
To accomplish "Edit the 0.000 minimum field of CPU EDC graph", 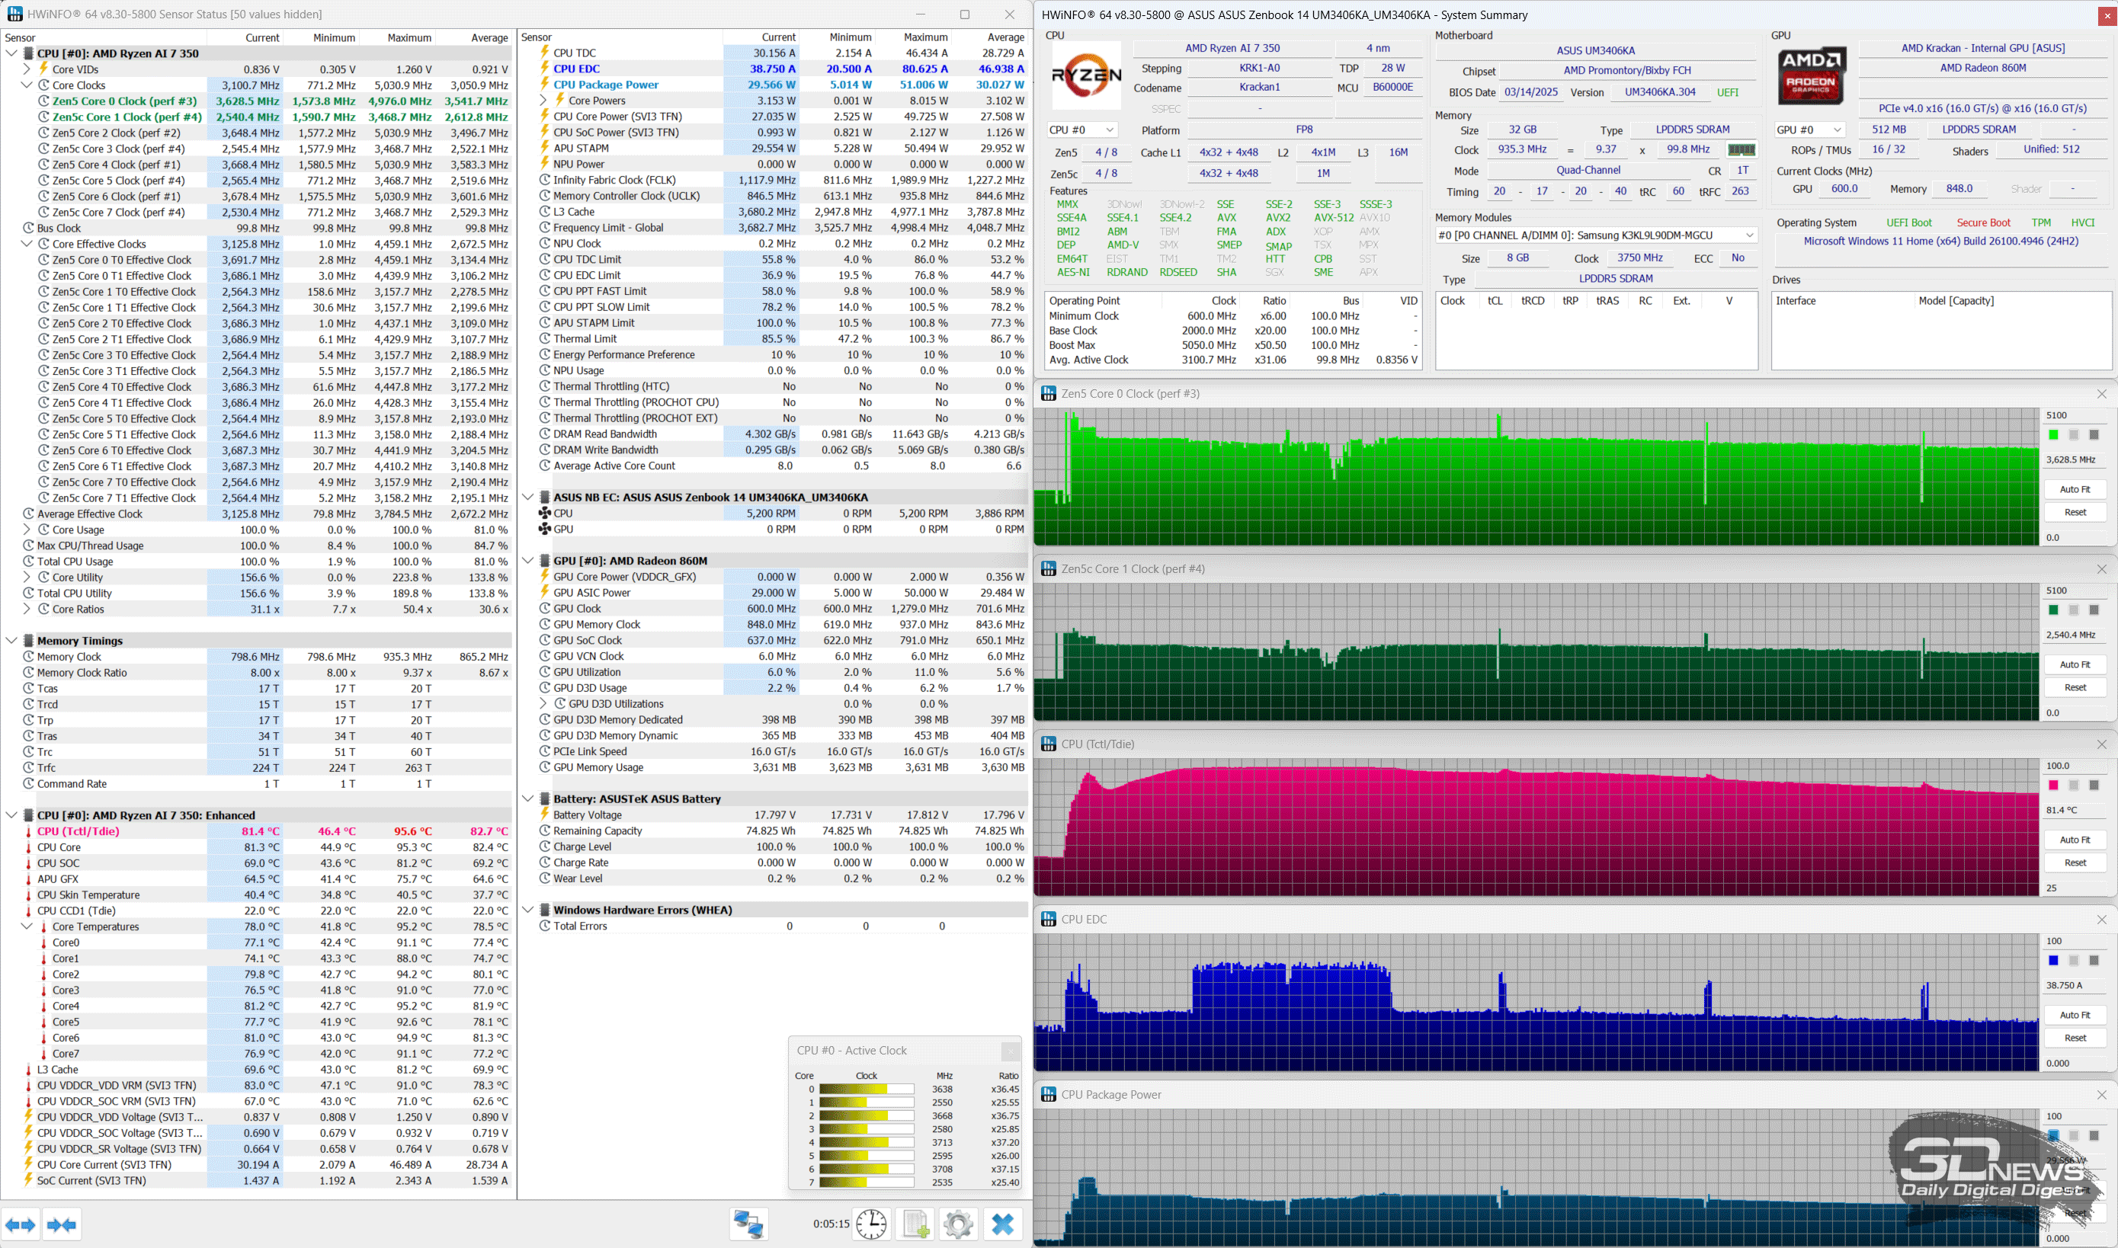I will click(2075, 1063).
